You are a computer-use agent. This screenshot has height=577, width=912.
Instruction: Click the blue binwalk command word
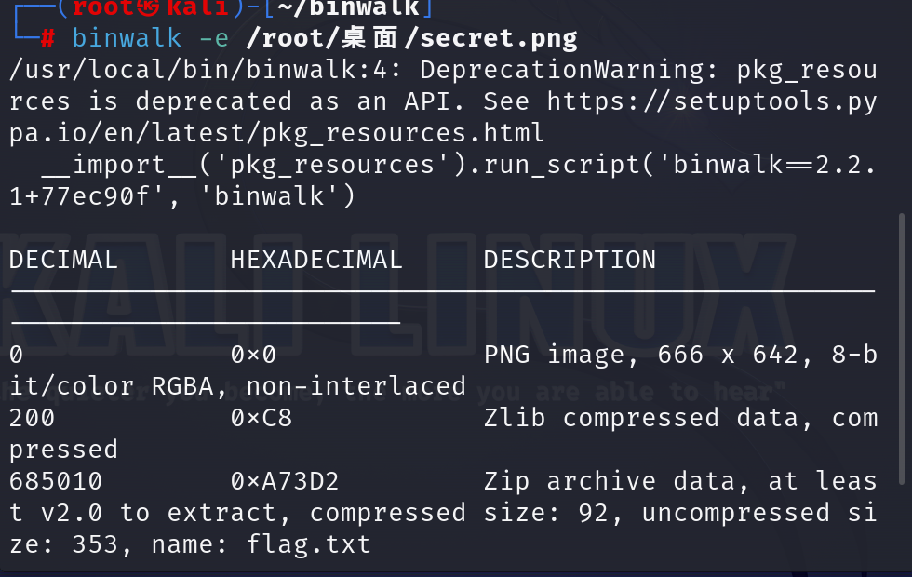[x=127, y=39]
